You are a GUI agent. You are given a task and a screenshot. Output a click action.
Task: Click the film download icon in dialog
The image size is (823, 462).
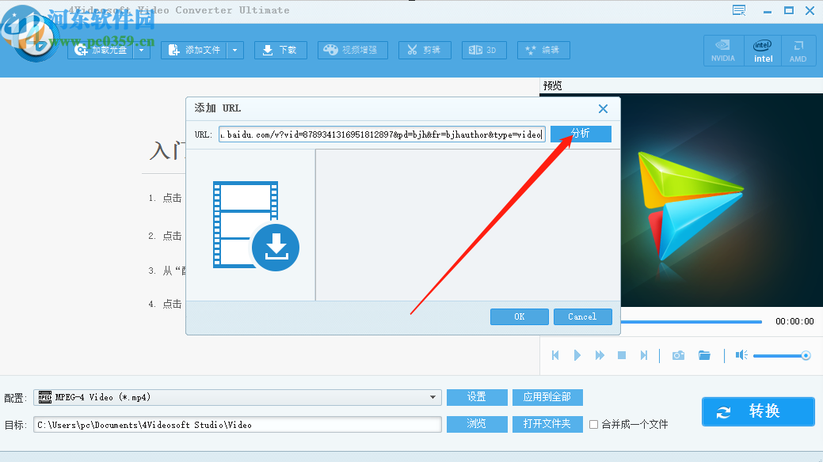coord(256,226)
